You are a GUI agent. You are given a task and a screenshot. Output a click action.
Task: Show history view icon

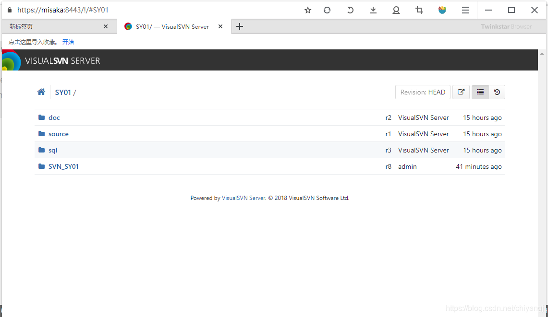pyautogui.click(x=497, y=92)
